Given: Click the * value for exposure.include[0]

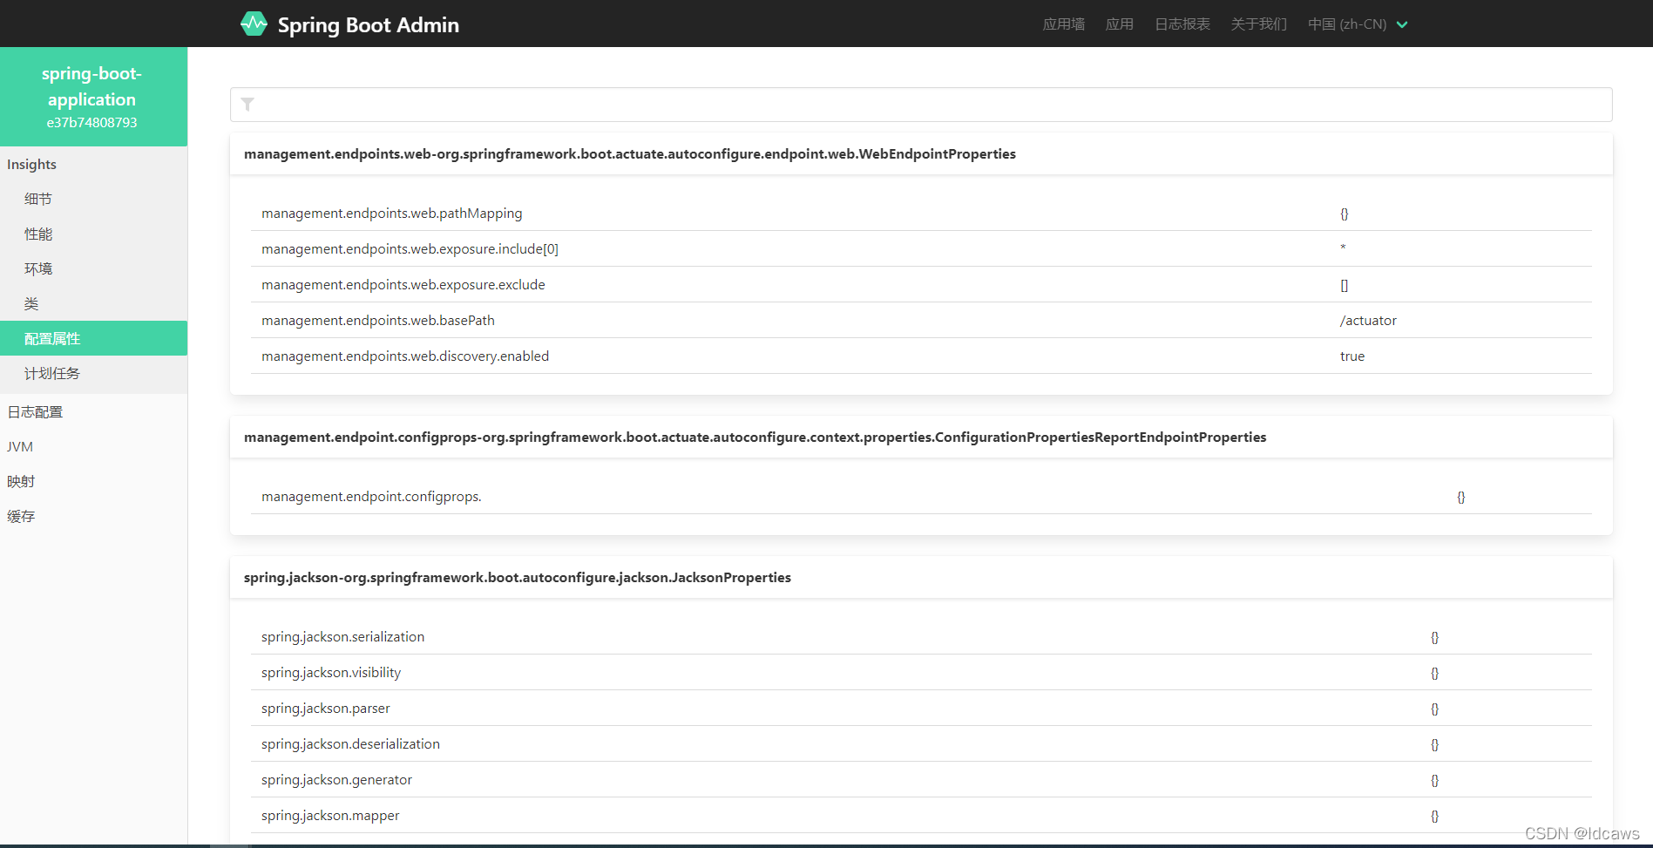Looking at the screenshot, I should click(x=1343, y=248).
